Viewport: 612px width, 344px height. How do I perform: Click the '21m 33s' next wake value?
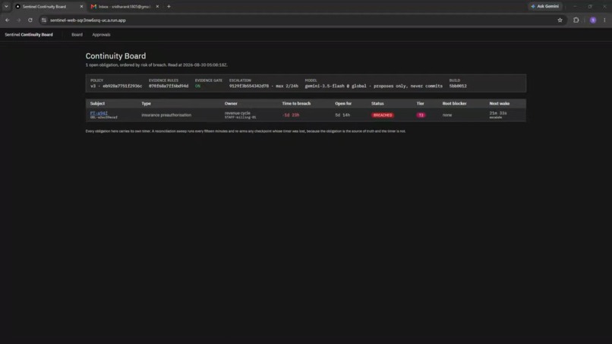click(498, 113)
